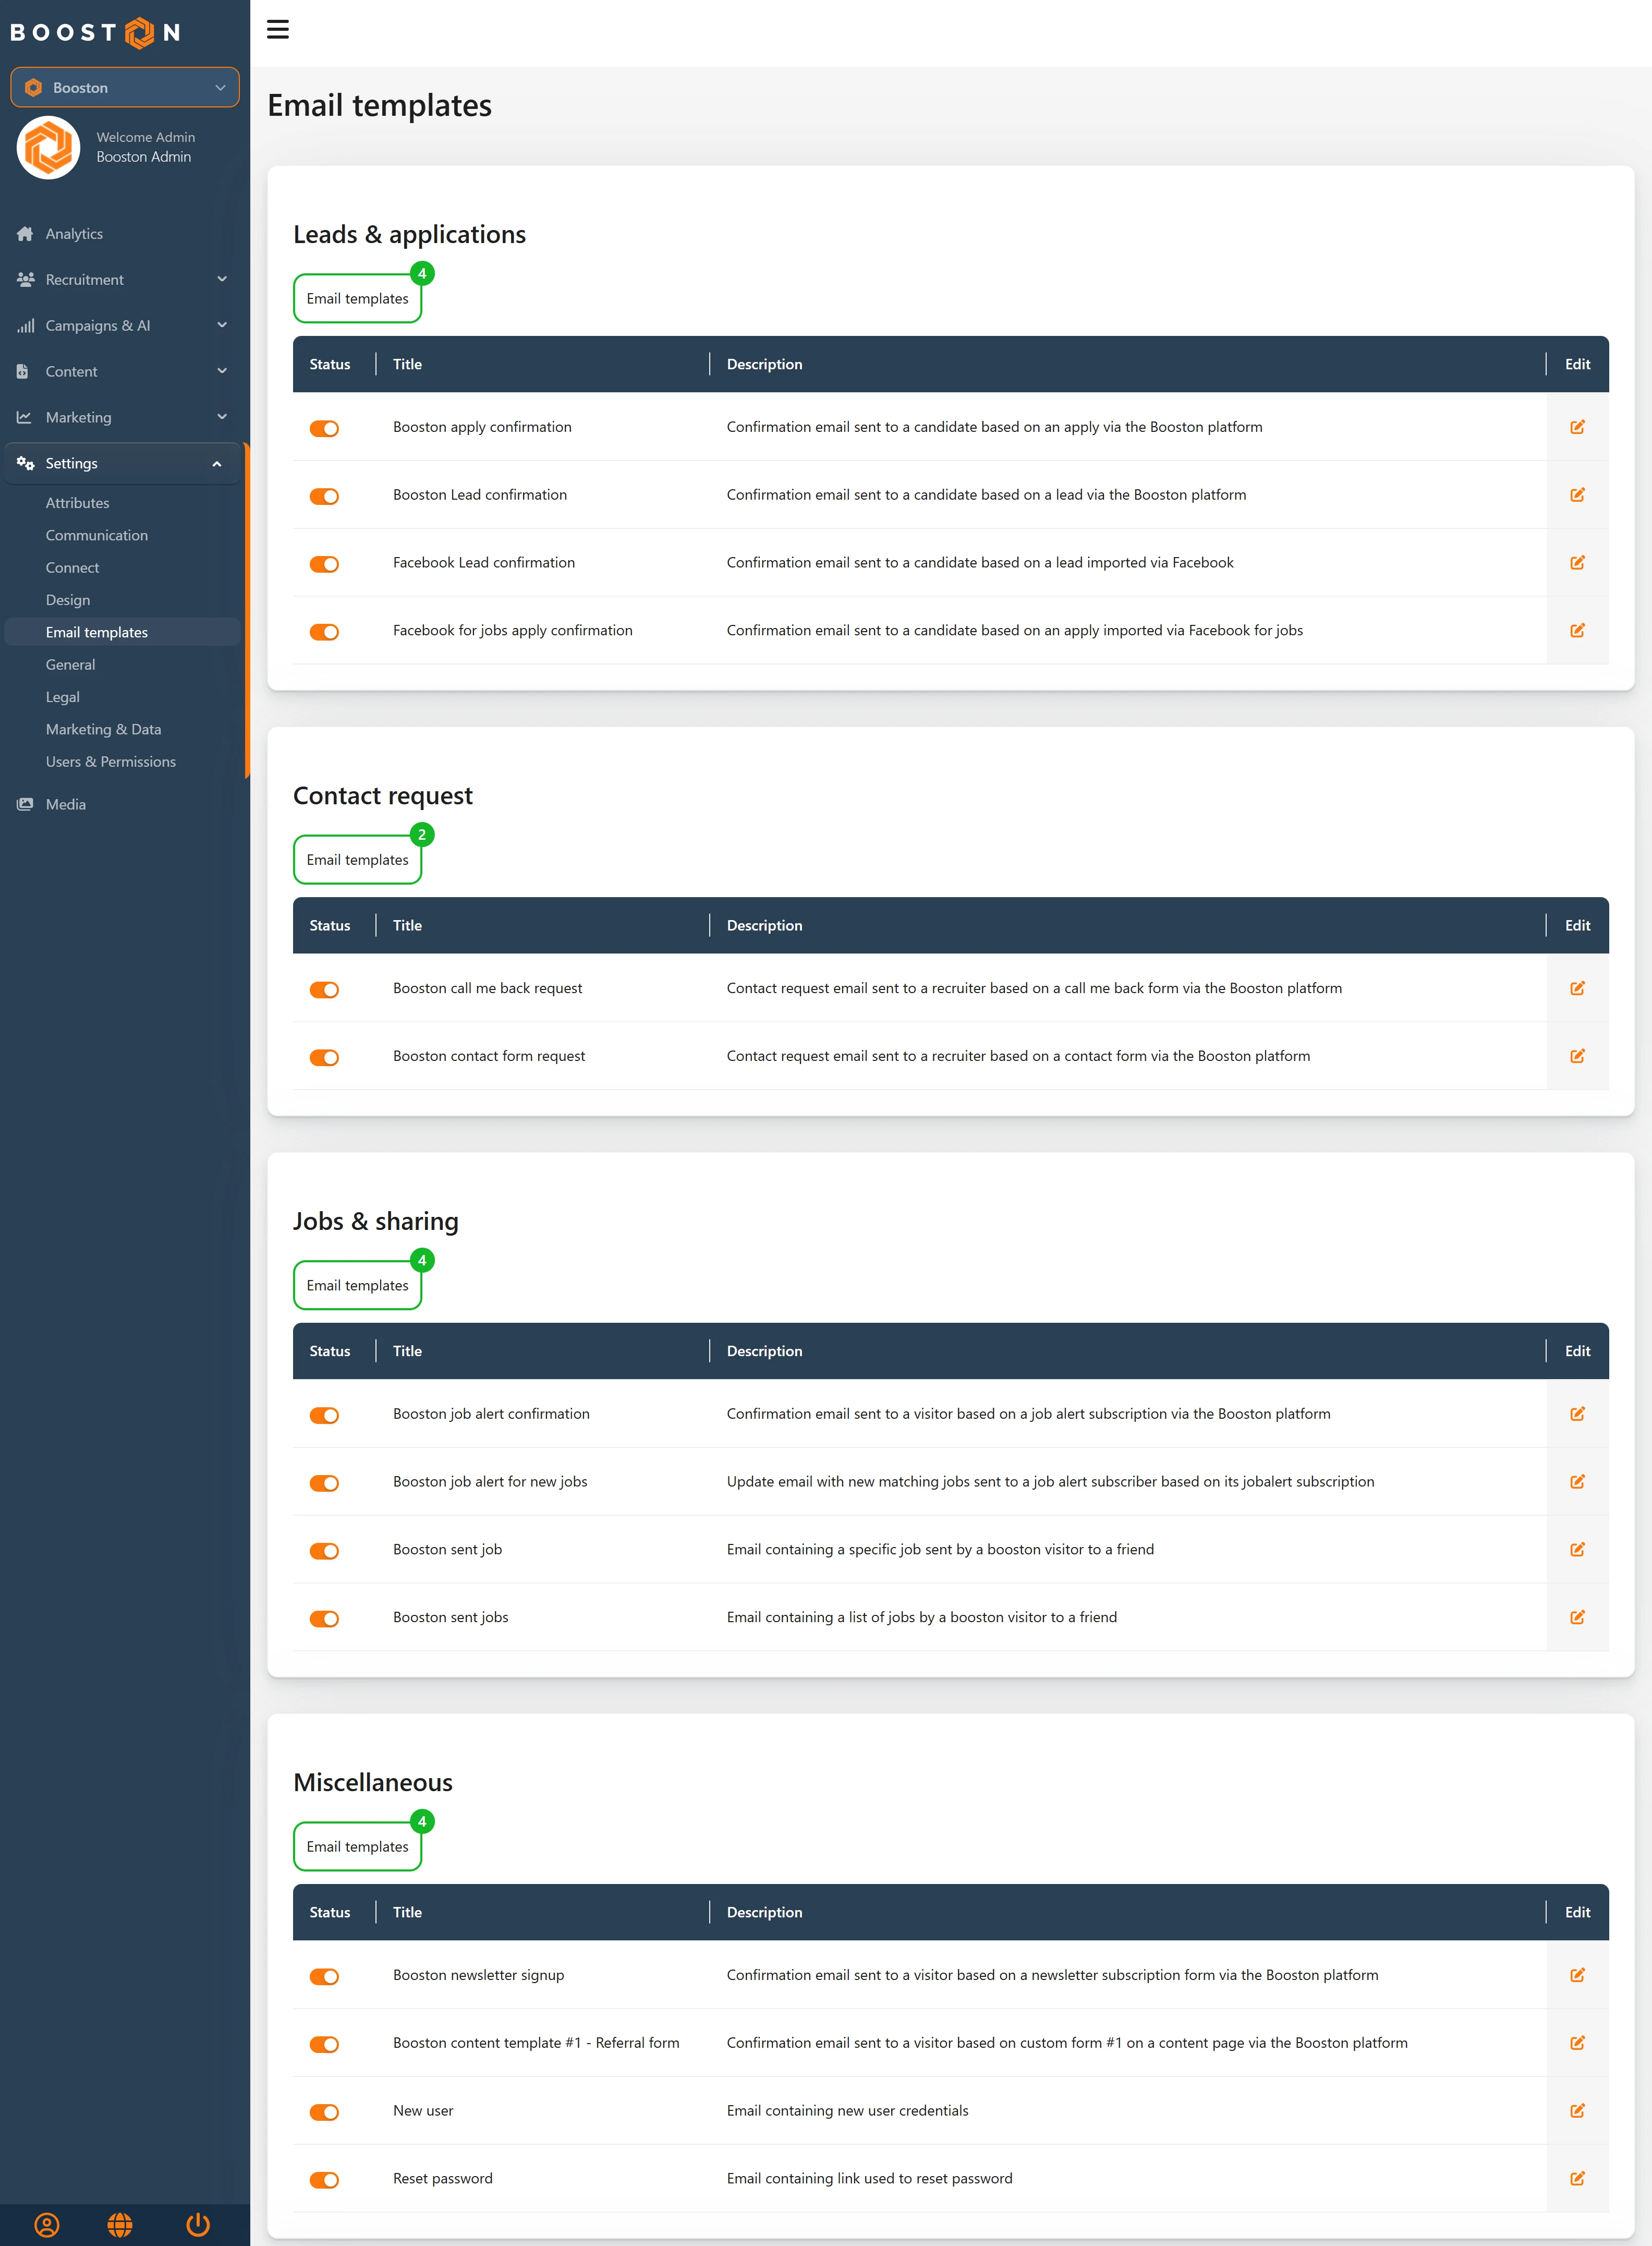
Task: Disable Facebook Lead confirmation email
Action: click(x=324, y=565)
